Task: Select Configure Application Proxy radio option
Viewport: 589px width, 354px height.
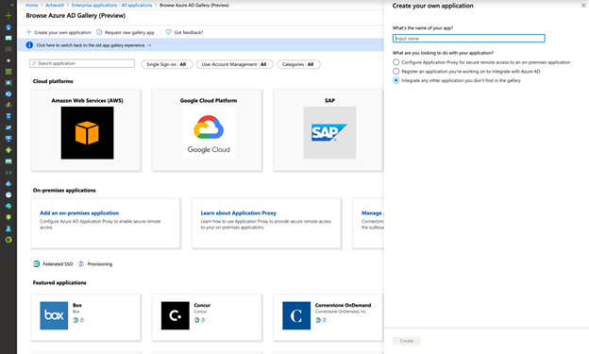Action: (x=395, y=62)
